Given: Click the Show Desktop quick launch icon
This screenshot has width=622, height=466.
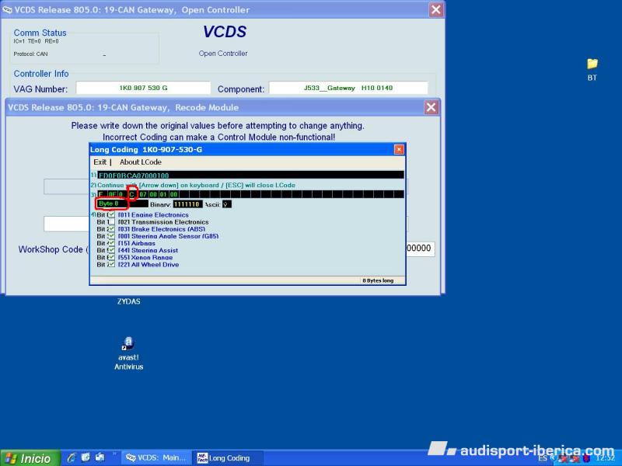Looking at the screenshot, I should (x=86, y=457).
